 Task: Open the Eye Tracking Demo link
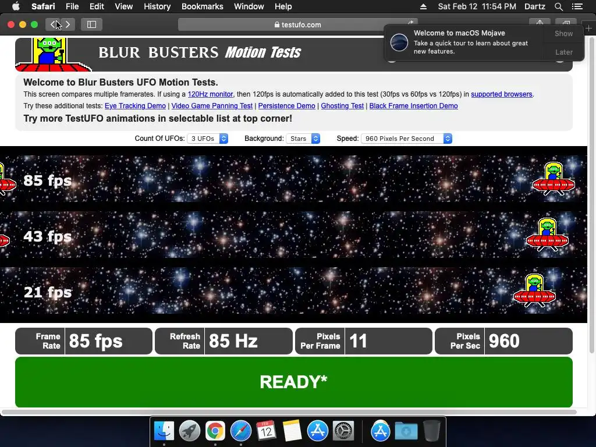pos(135,106)
